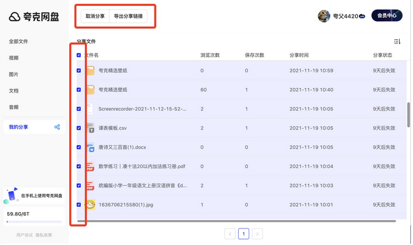The height and width of the screenshot is (245, 413).
Task: Click the 取消分享 button
Action: click(x=95, y=16)
